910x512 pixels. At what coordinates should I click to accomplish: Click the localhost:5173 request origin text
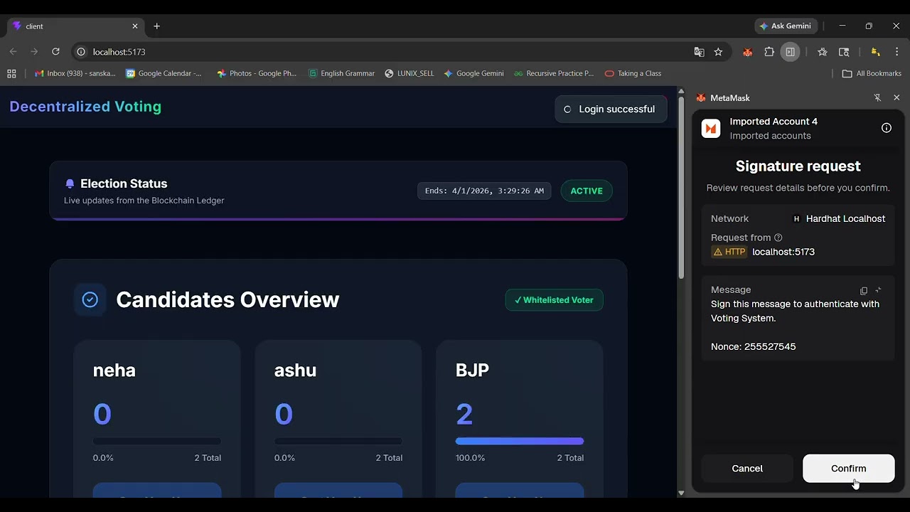(783, 252)
